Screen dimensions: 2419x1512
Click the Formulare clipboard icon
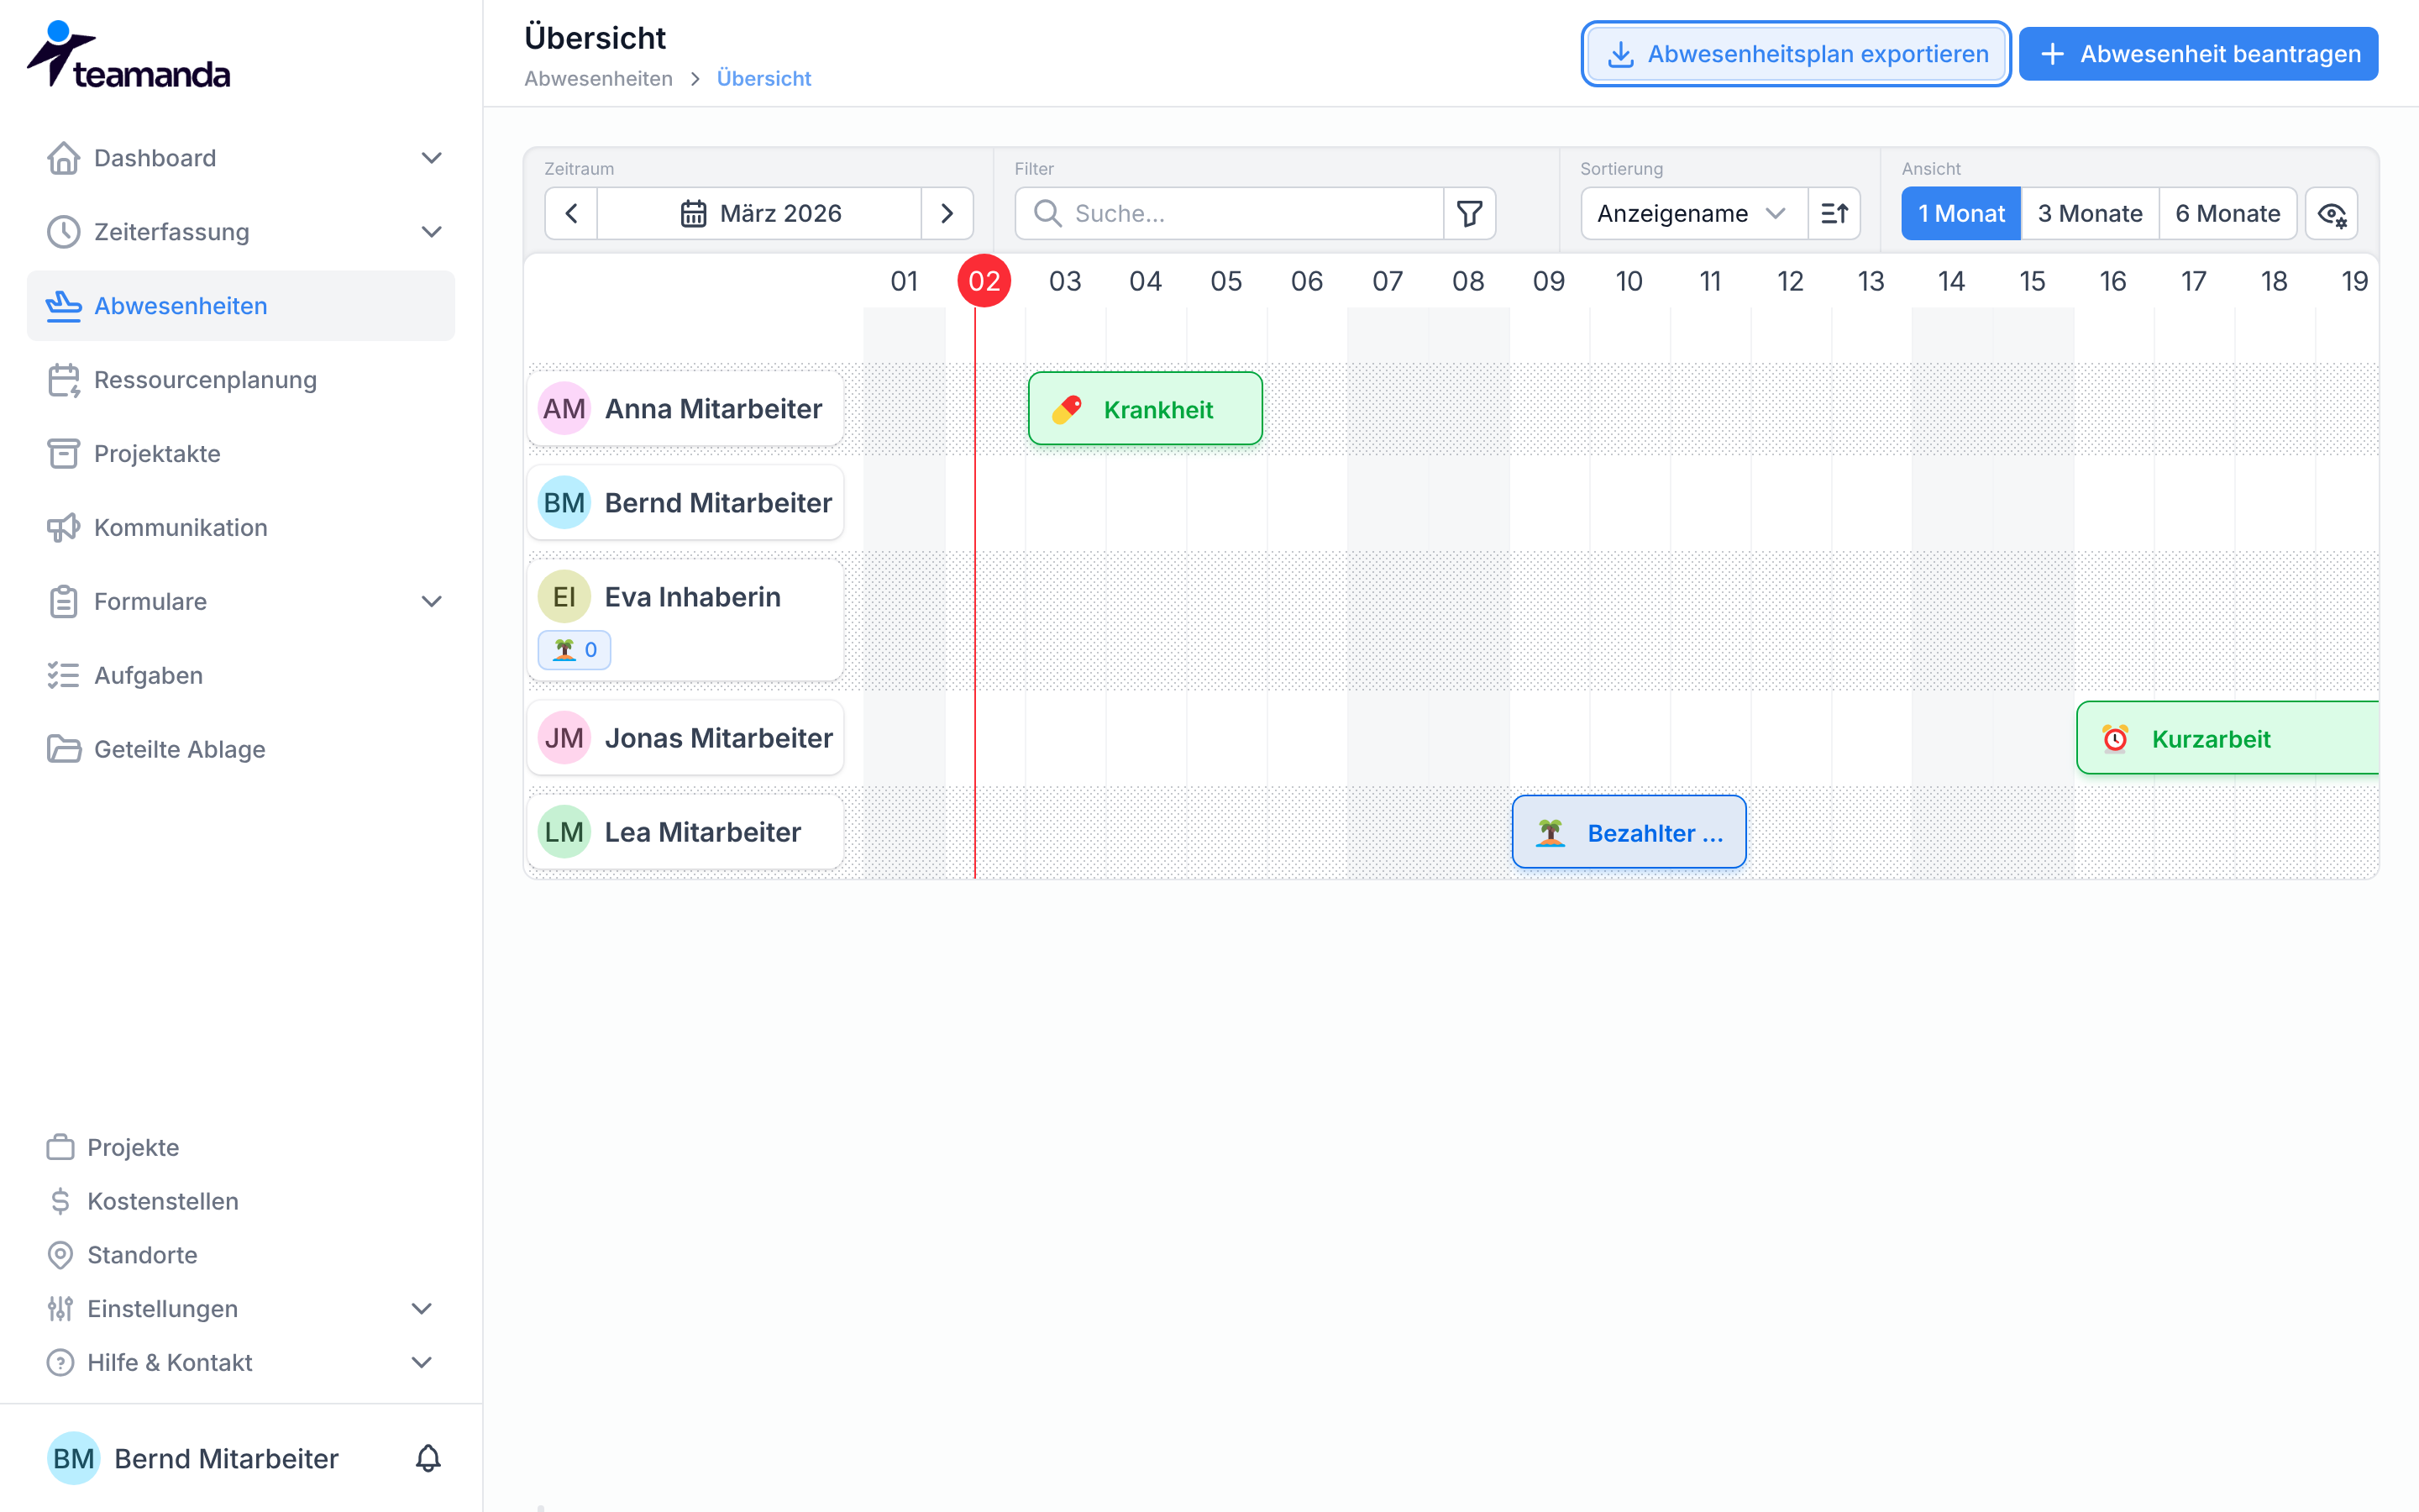pos(63,602)
